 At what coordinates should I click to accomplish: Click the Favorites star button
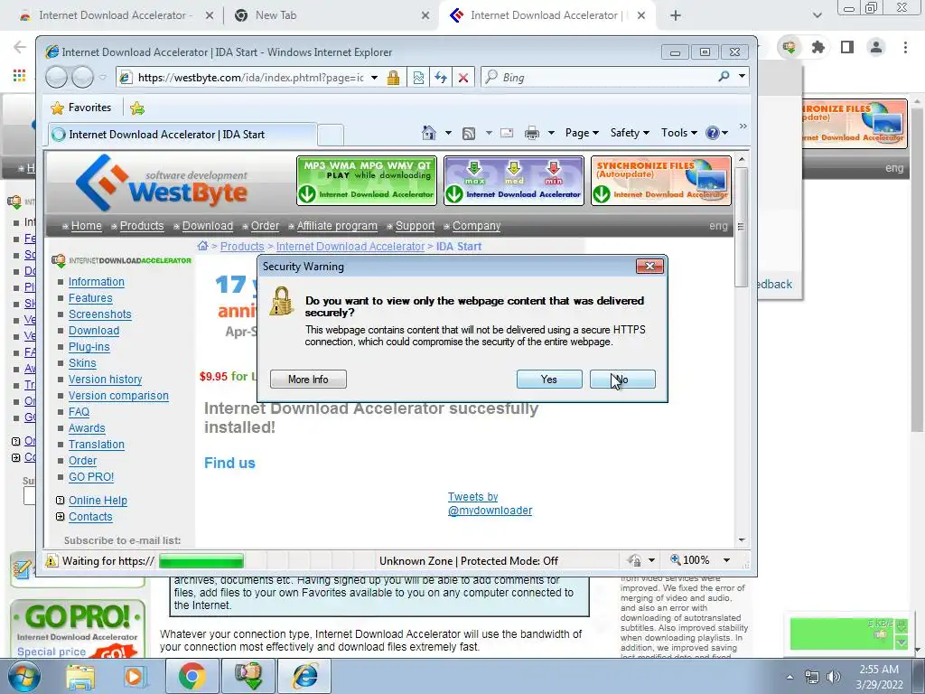click(x=81, y=108)
